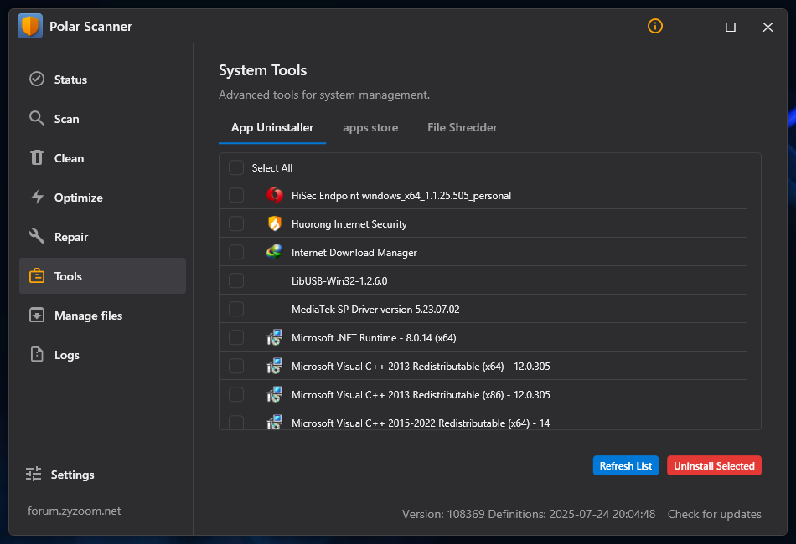Check the Visual C++ 2013 (x64) checkbox
This screenshot has width=796, height=544.
click(236, 366)
